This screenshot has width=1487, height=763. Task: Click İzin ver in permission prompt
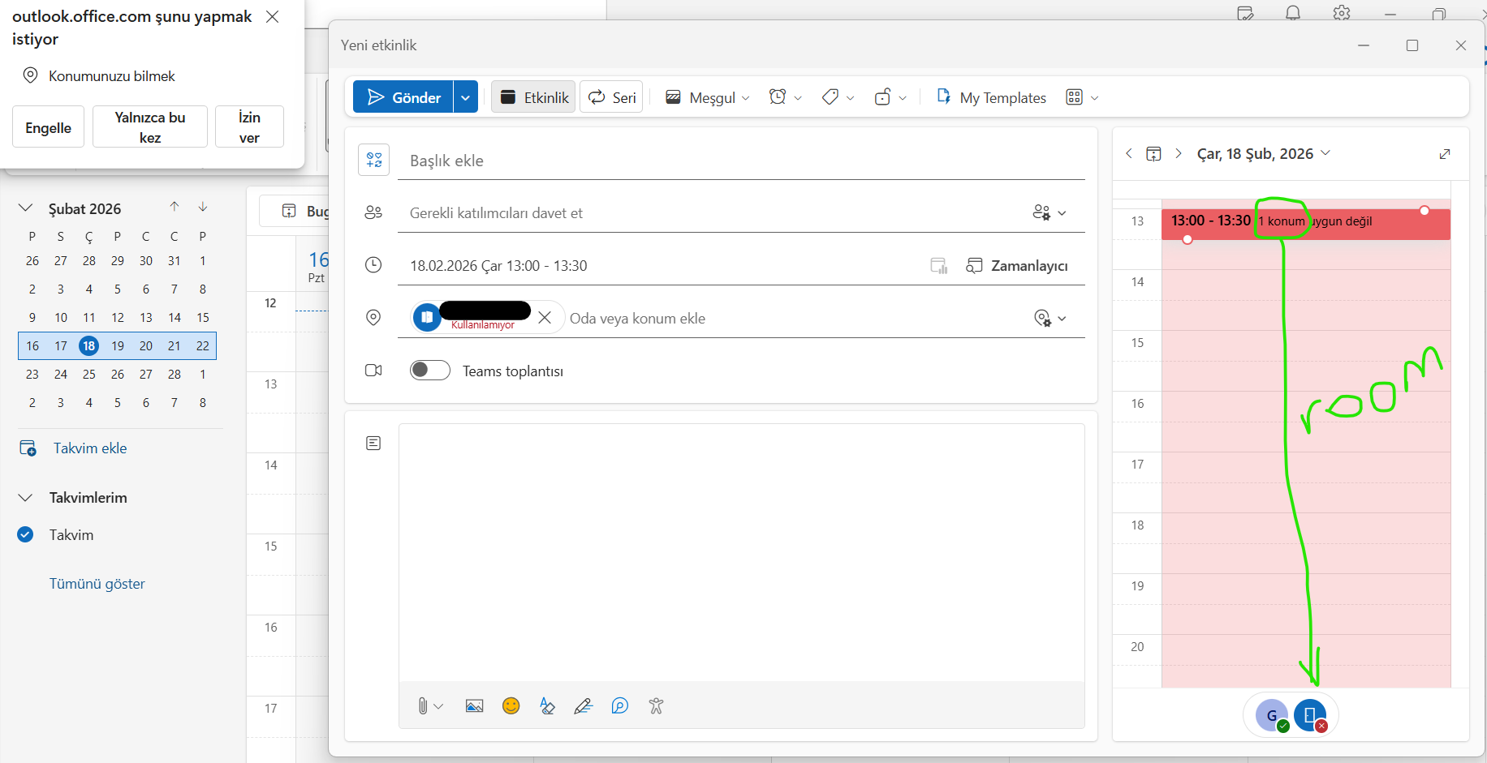[x=249, y=127]
